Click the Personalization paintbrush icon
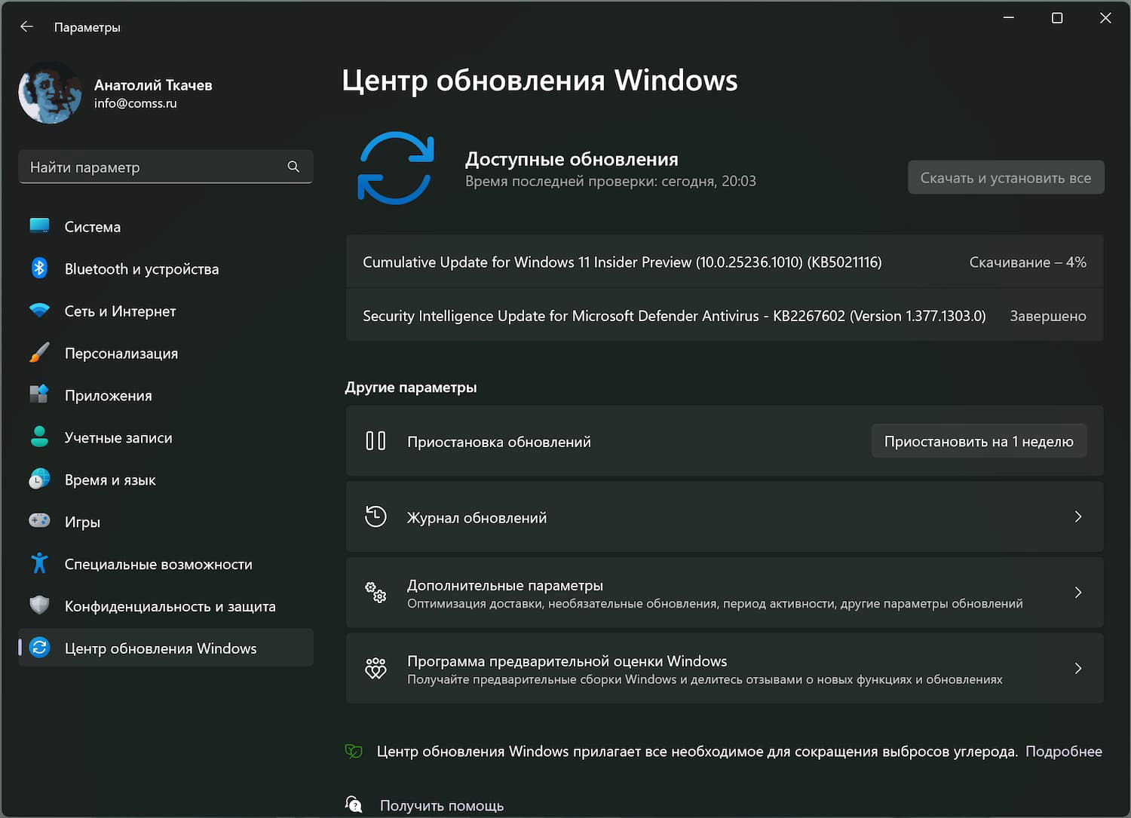 click(39, 353)
